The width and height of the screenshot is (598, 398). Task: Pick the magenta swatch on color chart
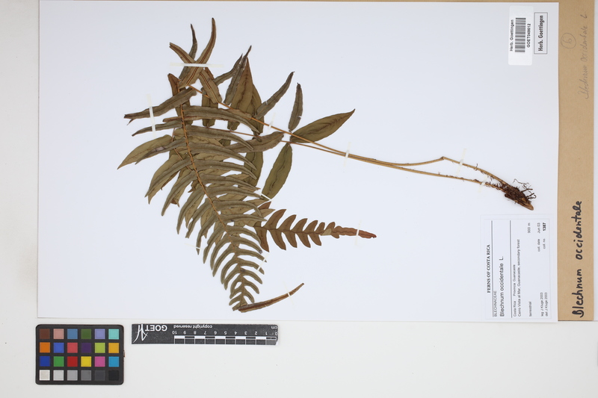pos(99,361)
